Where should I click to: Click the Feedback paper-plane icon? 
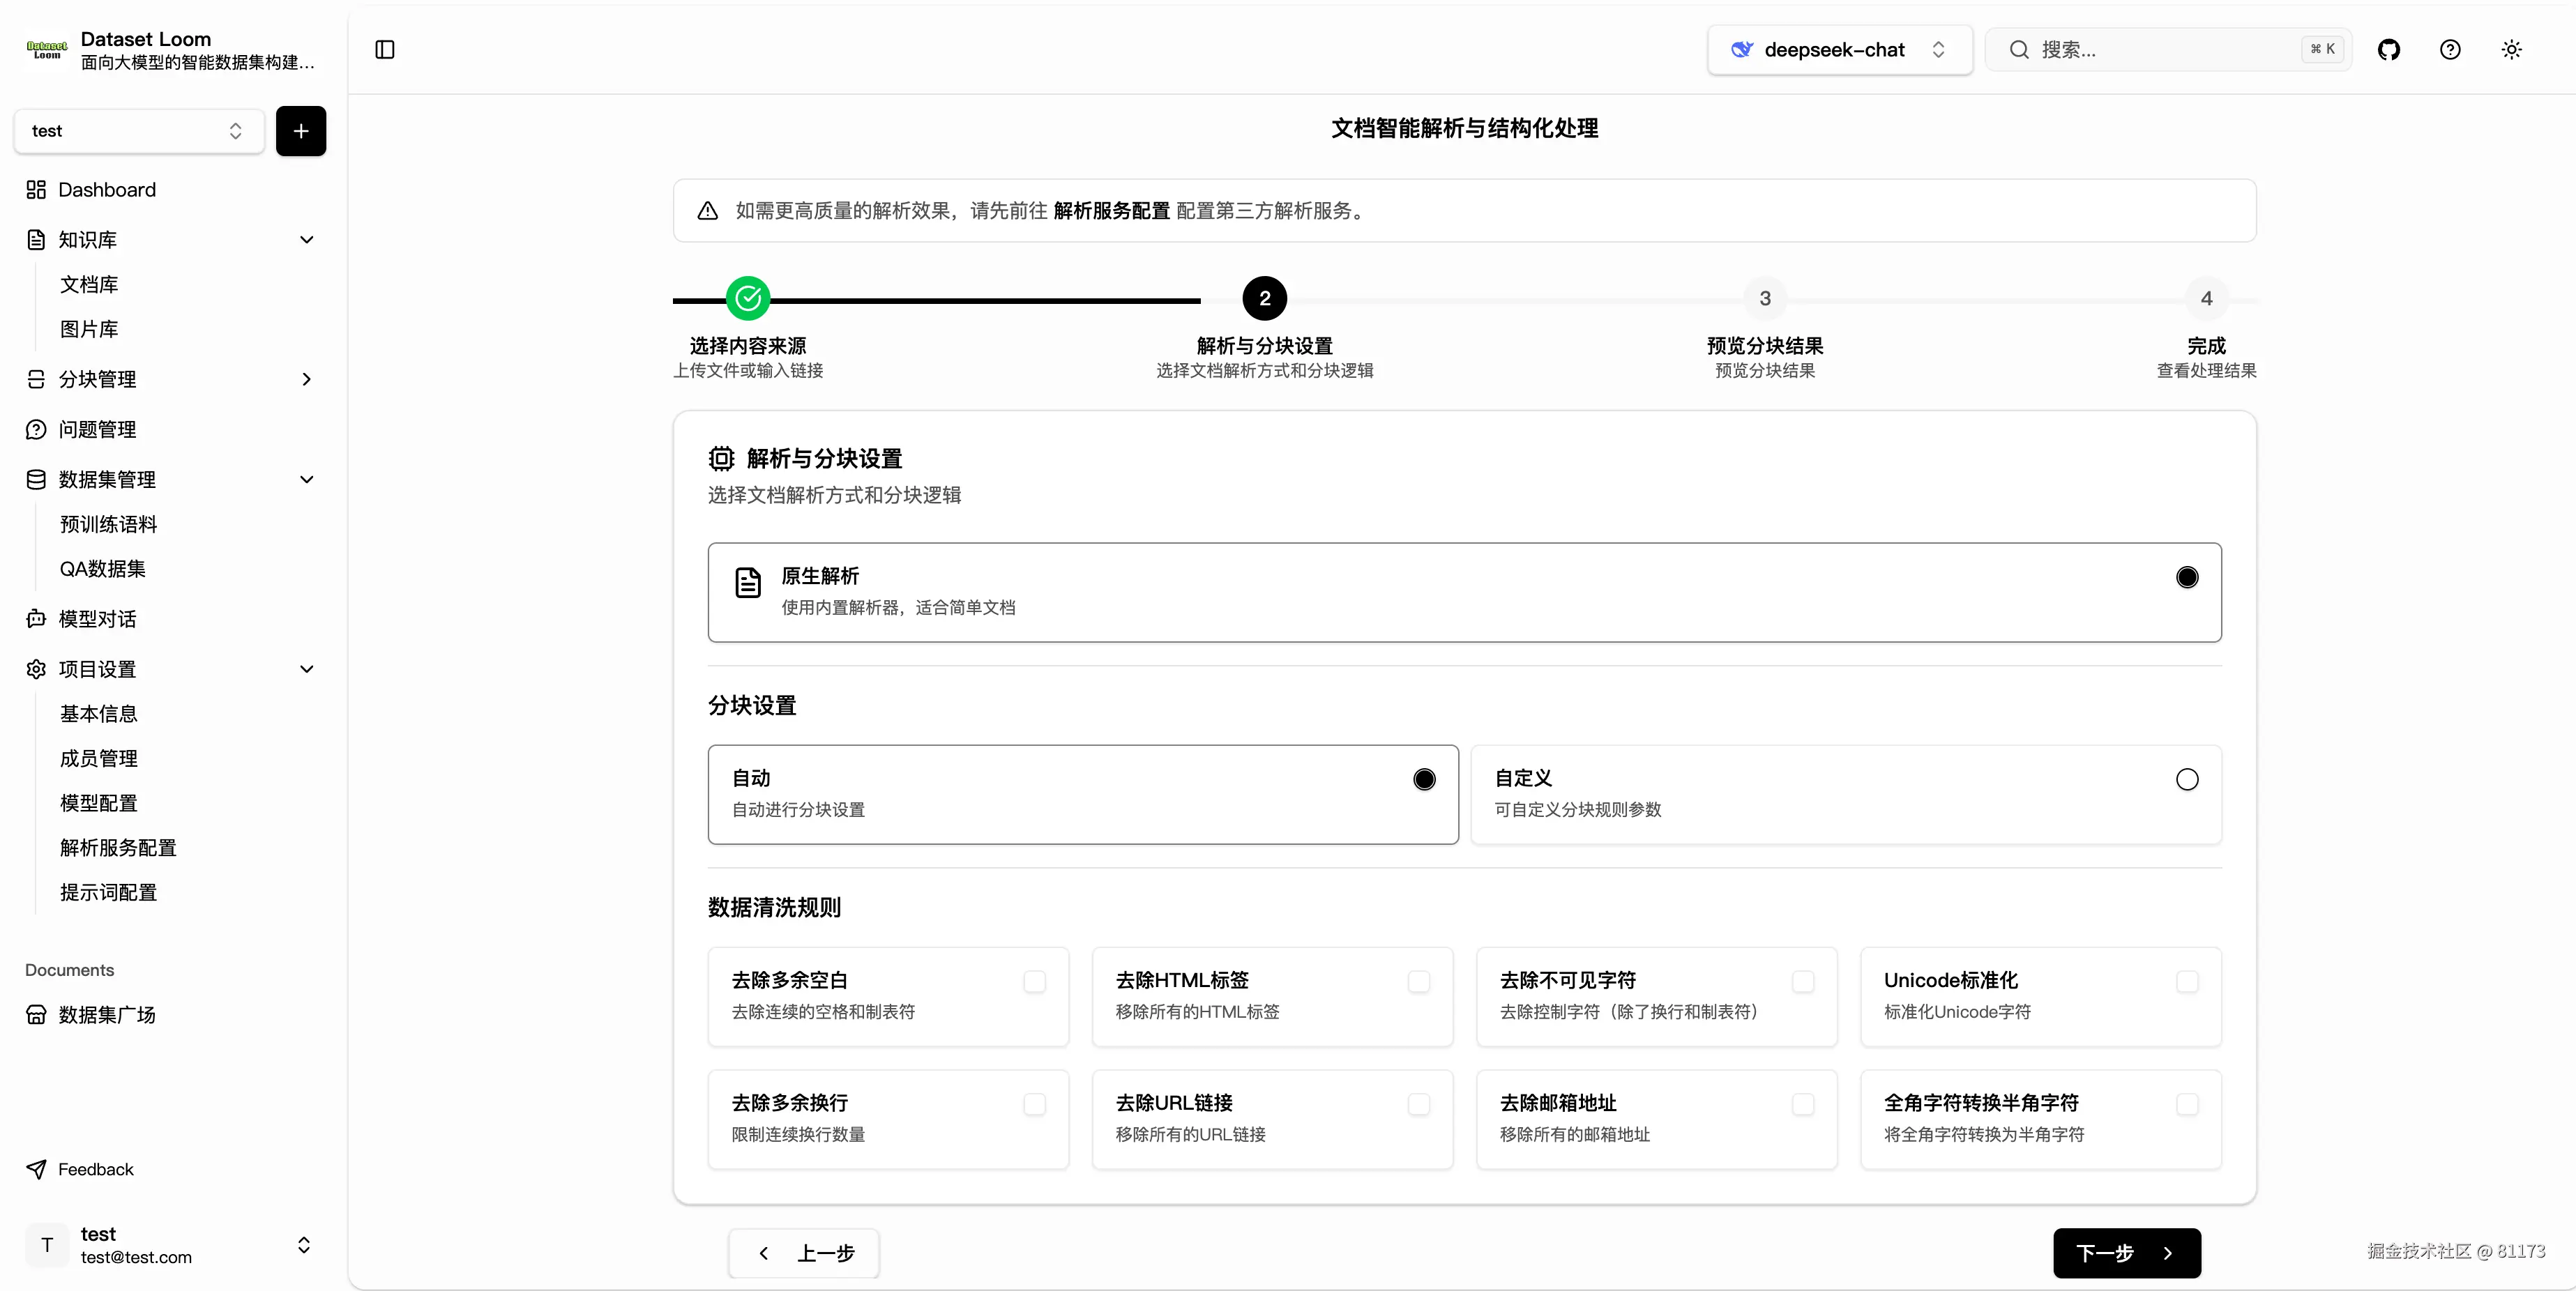click(37, 1169)
